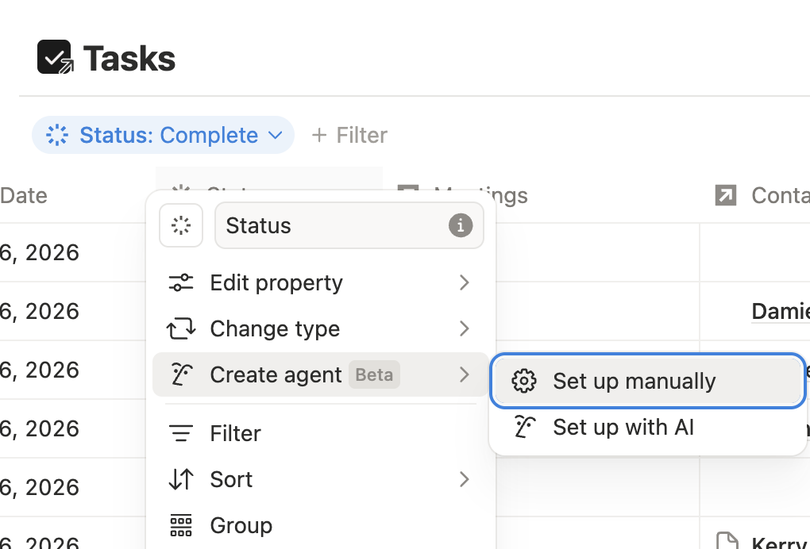Open the Status: Complete filter dropdown
Image resolution: width=810 pixels, height=549 pixels.
click(162, 135)
